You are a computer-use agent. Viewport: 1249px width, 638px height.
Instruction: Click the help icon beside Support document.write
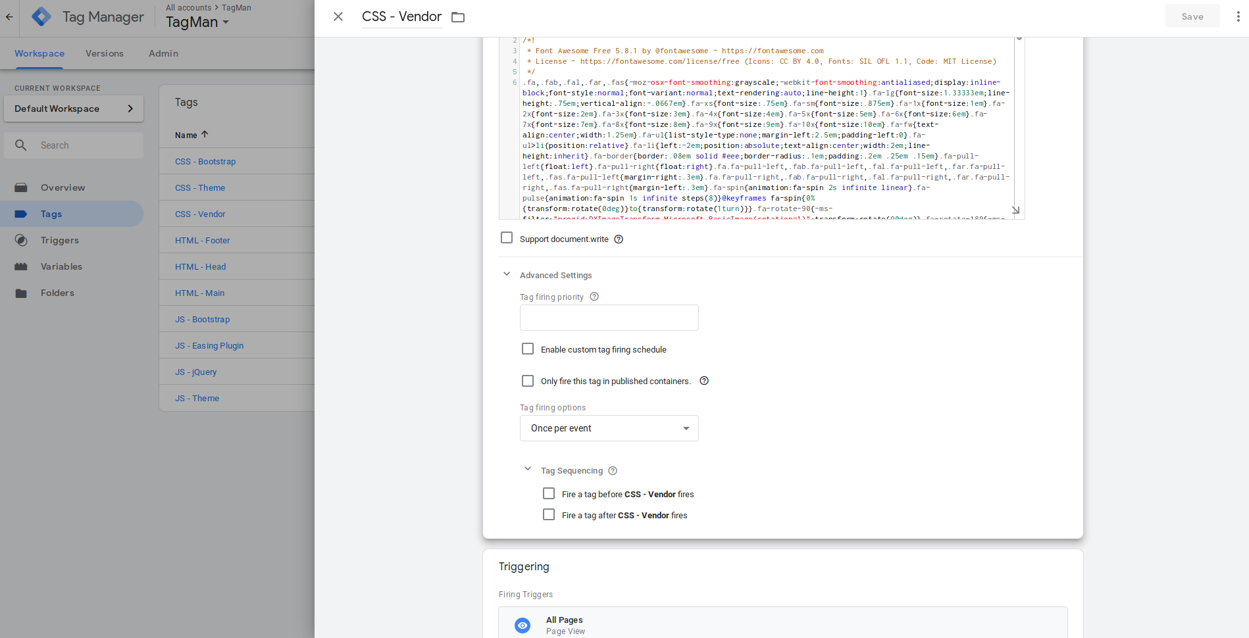point(619,239)
